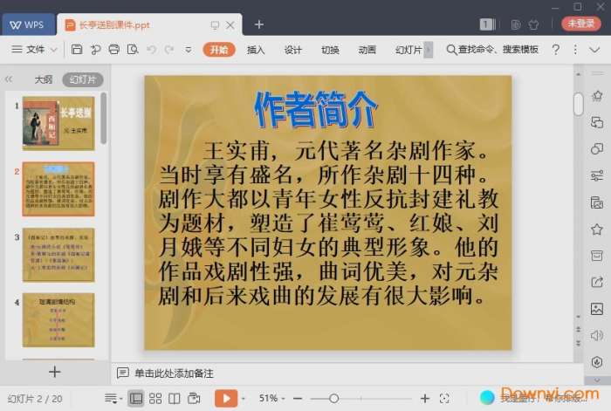Expand the right sidebar with the bottom chevron
Viewport: 611px width, 411px height.
596,380
